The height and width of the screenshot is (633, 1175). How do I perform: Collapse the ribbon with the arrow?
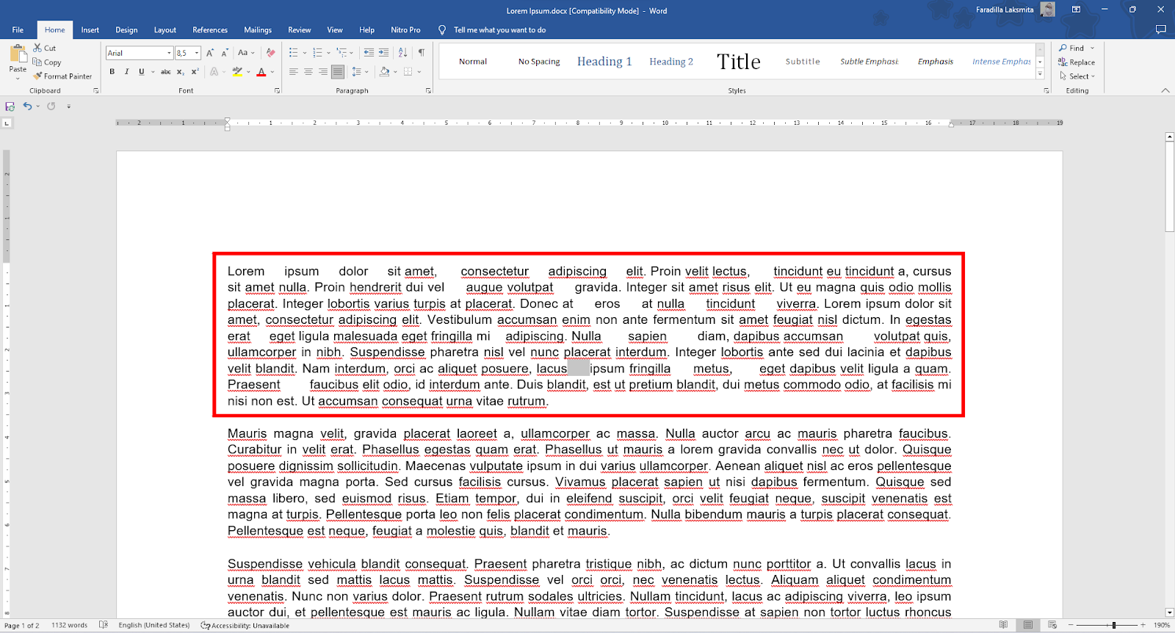coord(1165,91)
